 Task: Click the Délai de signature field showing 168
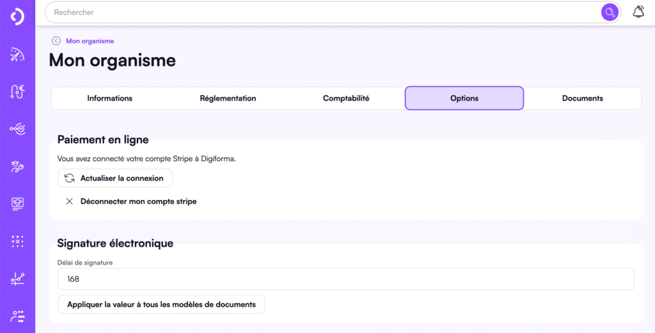tap(346, 279)
